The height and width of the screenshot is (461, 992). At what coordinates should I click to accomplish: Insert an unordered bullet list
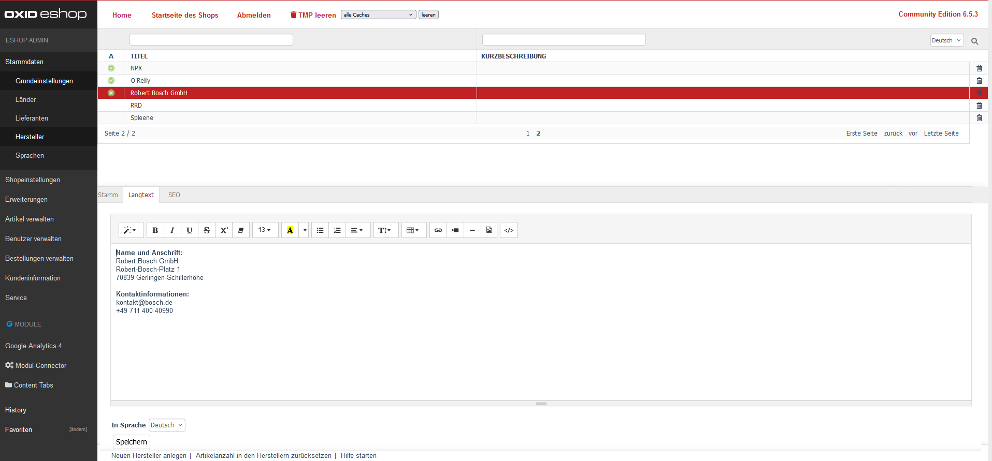coord(320,230)
